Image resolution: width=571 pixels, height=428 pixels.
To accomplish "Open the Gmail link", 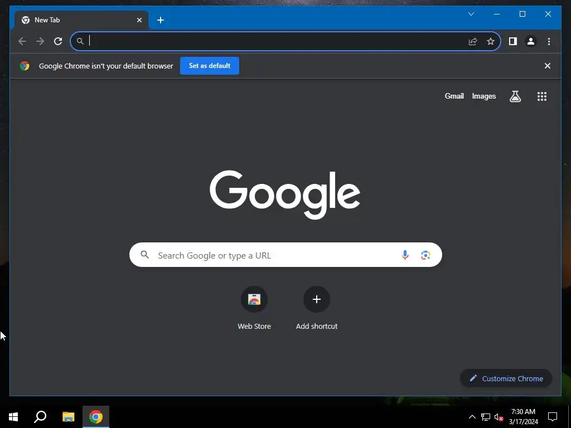I will [454, 96].
